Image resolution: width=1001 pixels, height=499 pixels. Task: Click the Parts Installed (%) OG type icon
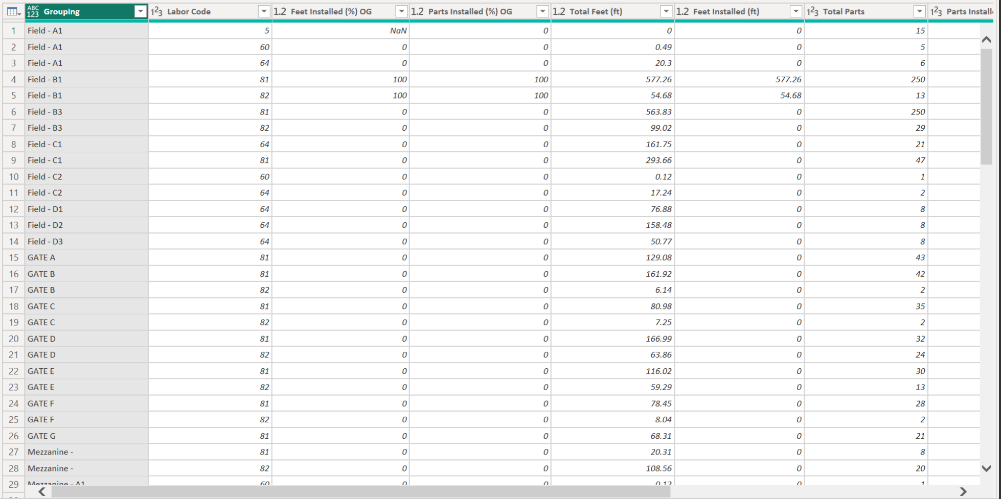[x=417, y=11]
